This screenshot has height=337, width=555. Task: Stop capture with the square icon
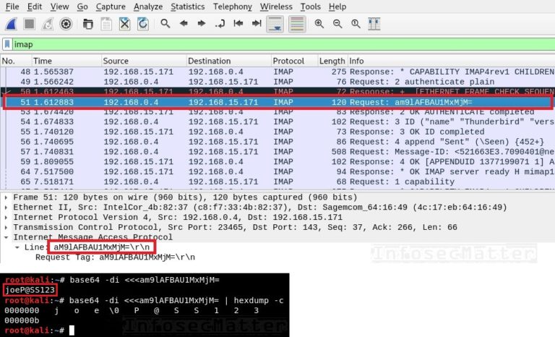30,24
